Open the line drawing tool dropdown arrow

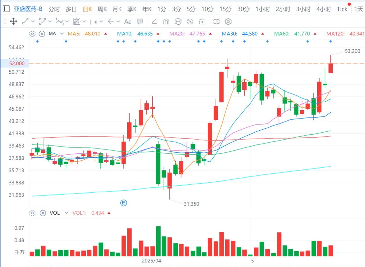(x=33, y=22)
